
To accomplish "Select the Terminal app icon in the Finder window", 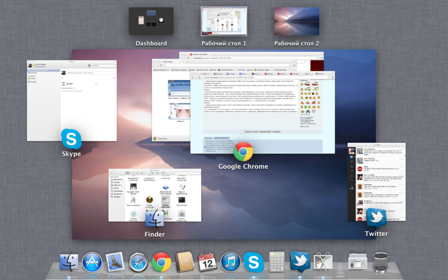I will (181, 200).
